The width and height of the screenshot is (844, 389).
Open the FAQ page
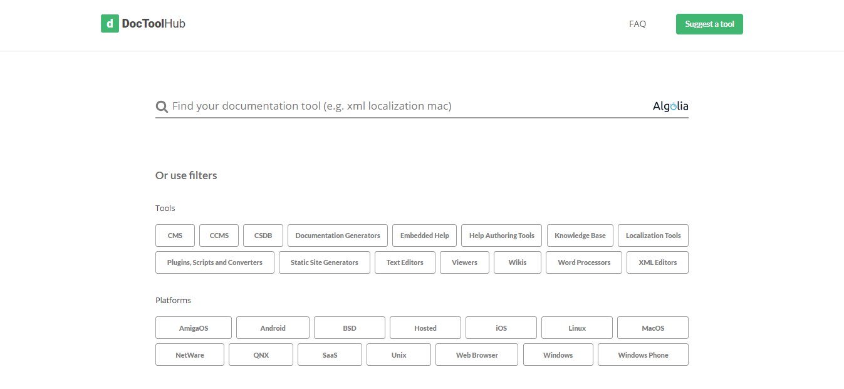[637, 24]
